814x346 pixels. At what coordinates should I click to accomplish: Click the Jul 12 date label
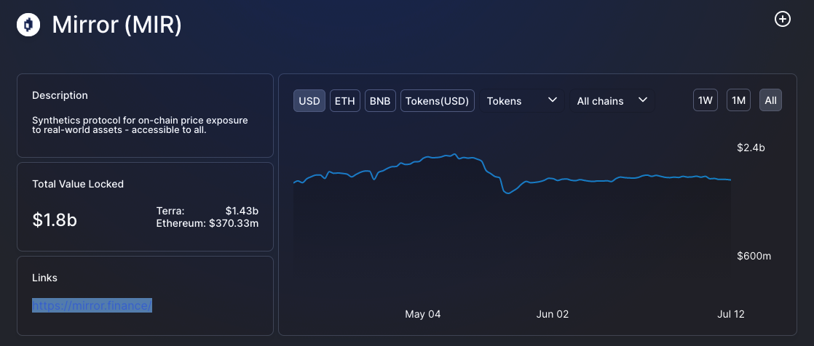click(731, 315)
